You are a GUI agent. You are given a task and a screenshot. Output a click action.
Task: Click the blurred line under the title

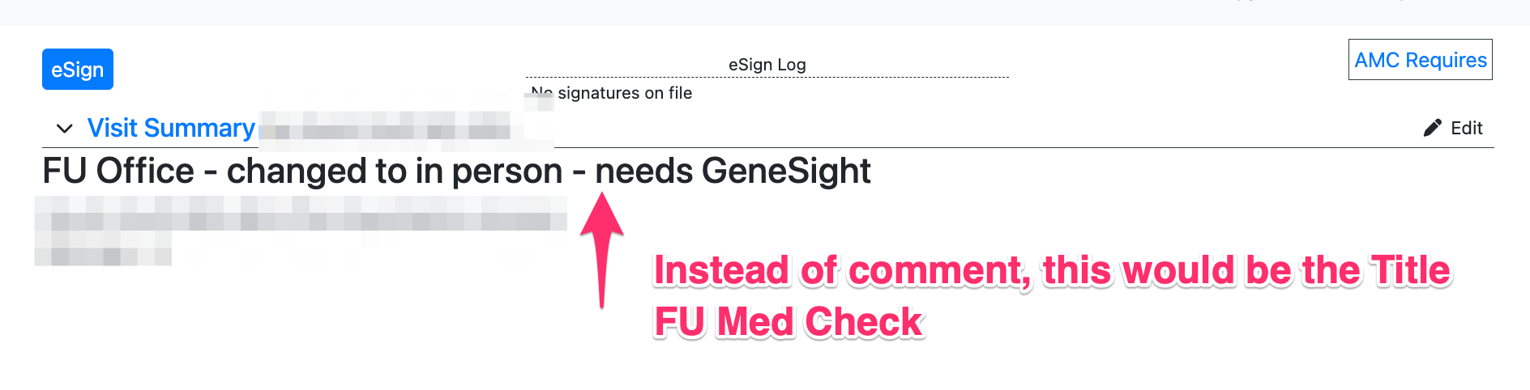pyautogui.click(x=301, y=214)
